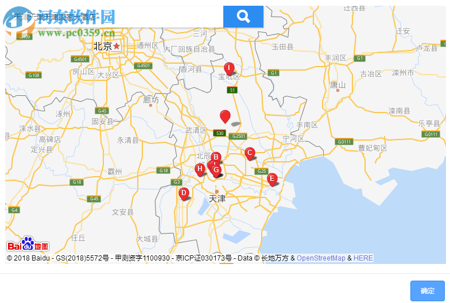Click the G25 highway shield
Image resolution: width=450 pixels, height=303 pixels.
(x=262, y=171)
